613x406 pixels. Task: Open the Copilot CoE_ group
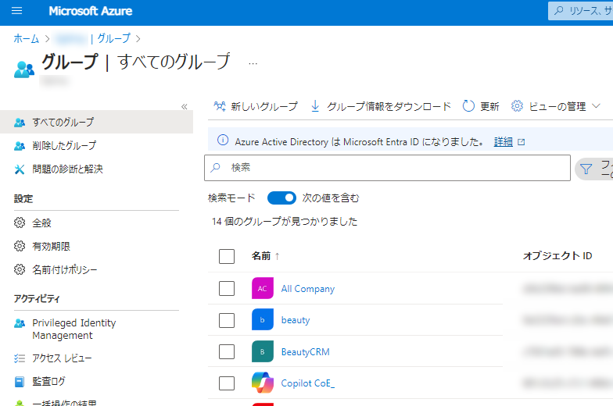pos(308,383)
